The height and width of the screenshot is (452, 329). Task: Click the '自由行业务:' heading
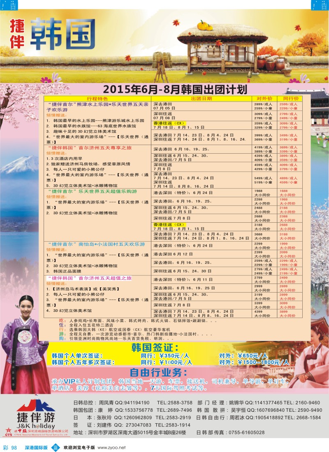pyautogui.click(x=158, y=372)
